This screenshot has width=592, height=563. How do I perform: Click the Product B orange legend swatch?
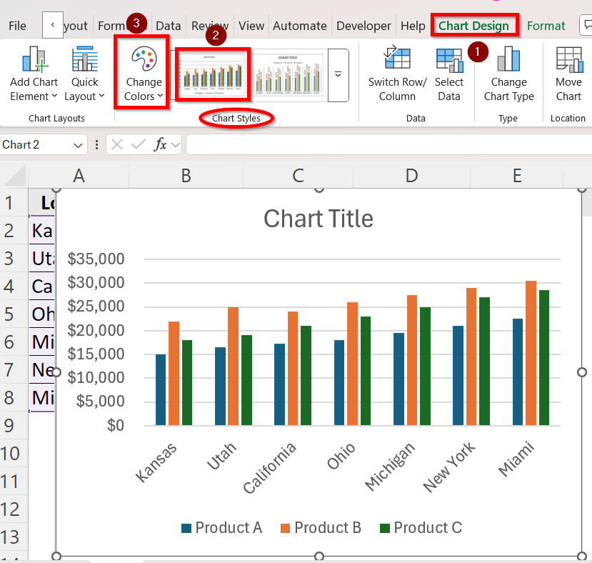coord(285,528)
